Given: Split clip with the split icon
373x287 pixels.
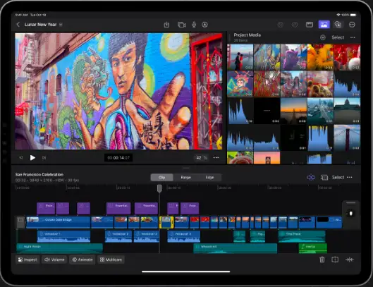Looking at the screenshot, I should (x=335, y=259).
